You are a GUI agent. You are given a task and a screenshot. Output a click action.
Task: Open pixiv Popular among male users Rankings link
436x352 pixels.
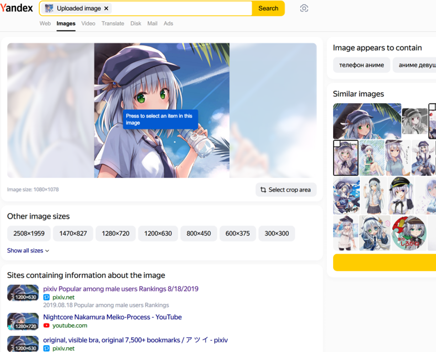[x=121, y=289]
